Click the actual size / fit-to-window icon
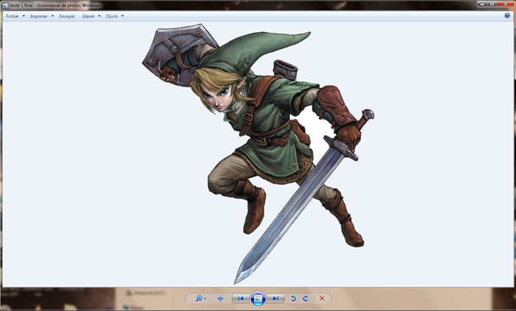Image resolution: width=516 pixels, height=311 pixels. [220, 298]
